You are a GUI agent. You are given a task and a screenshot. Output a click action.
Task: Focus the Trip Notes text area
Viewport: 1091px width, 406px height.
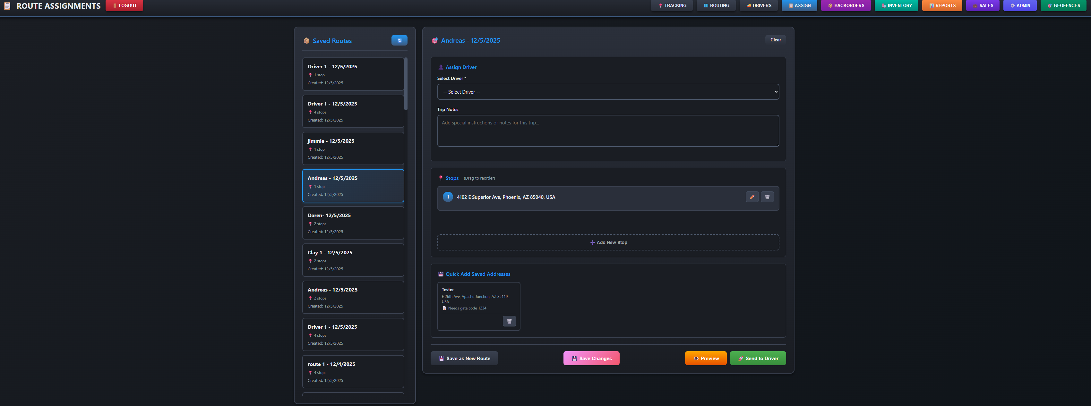[x=608, y=131]
